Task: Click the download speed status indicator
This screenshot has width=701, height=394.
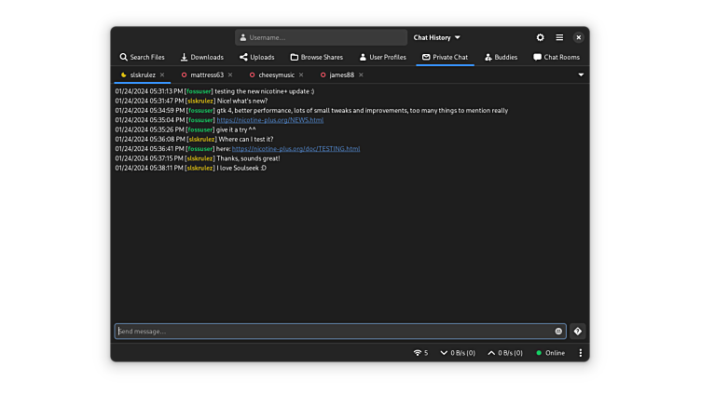Action: pyautogui.click(x=459, y=353)
